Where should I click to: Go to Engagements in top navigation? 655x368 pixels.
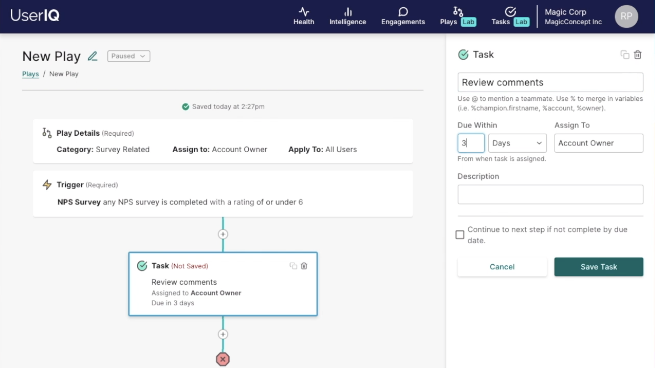[x=403, y=16]
